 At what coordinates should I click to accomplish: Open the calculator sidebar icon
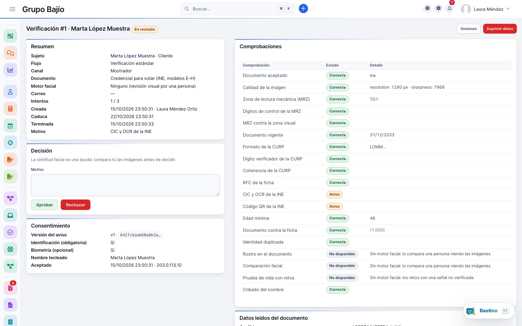(10, 109)
